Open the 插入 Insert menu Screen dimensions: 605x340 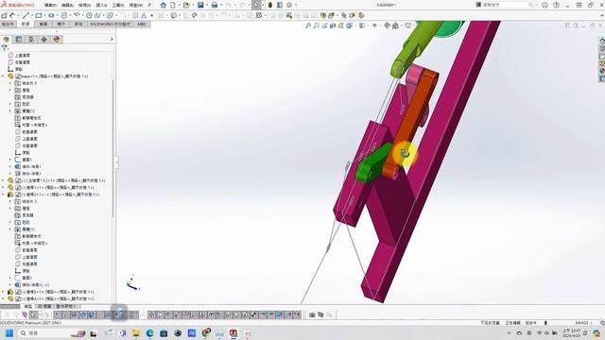[101, 5]
